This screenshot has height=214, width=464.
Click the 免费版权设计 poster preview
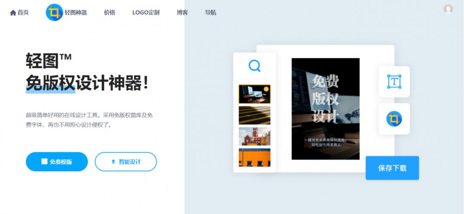pos(326,109)
